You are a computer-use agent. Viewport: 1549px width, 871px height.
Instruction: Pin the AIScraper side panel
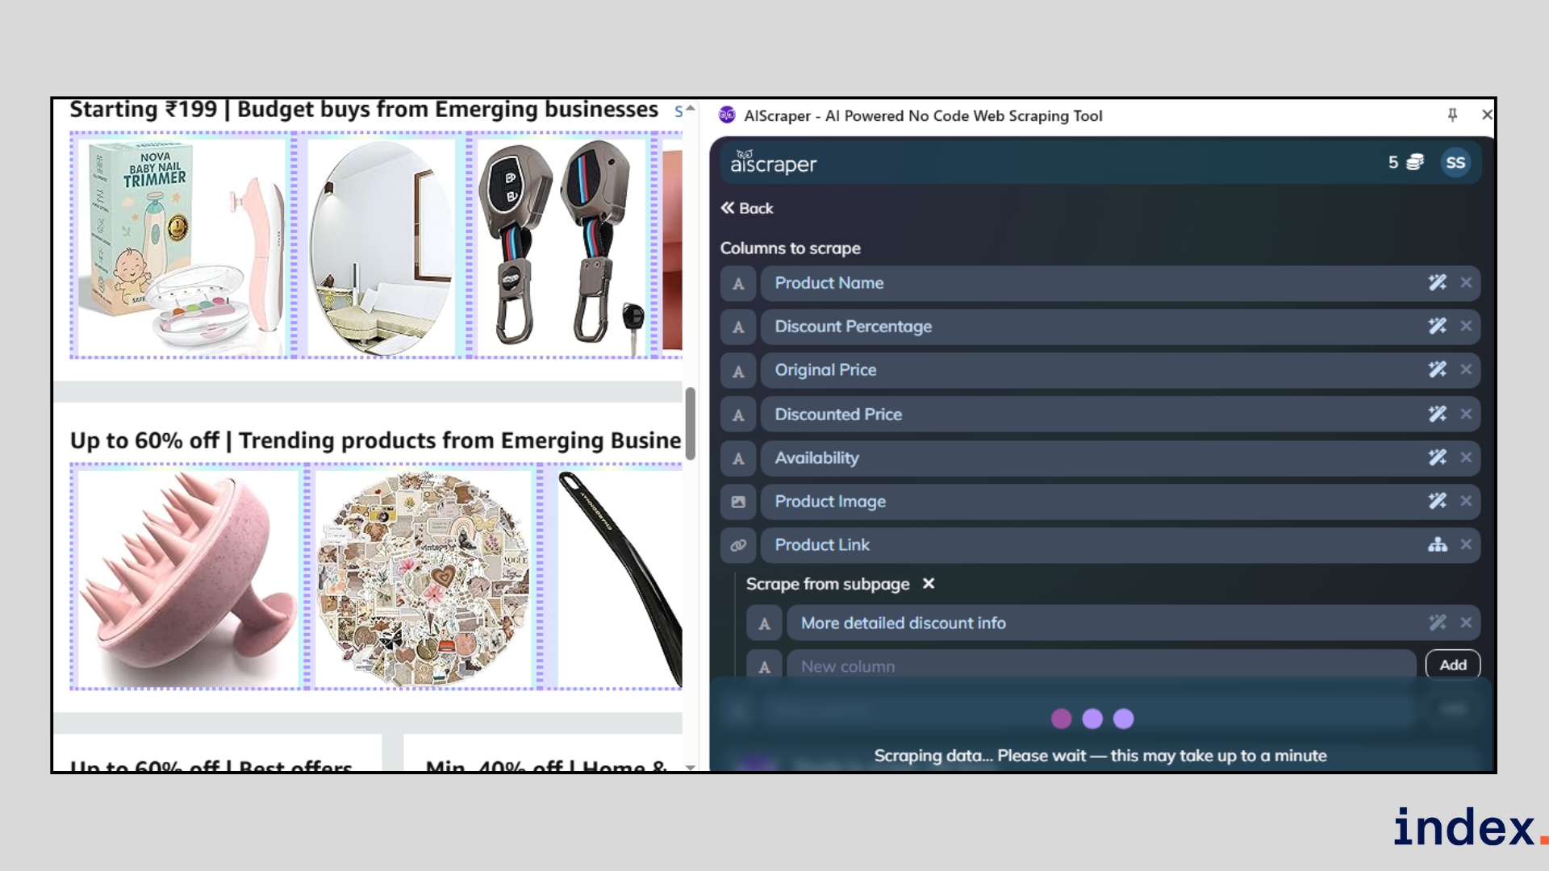point(1452,115)
